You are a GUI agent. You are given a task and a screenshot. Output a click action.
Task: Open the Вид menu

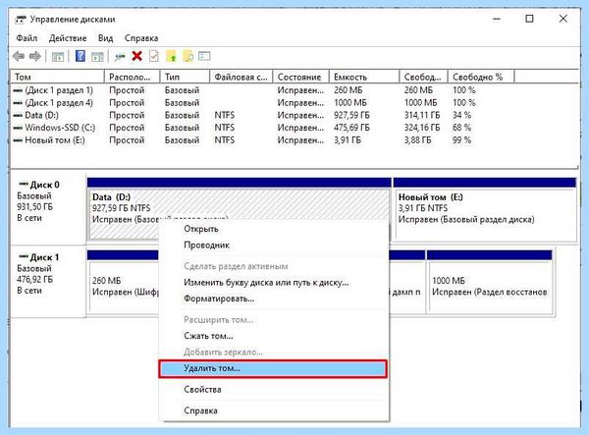click(x=106, y=38)
